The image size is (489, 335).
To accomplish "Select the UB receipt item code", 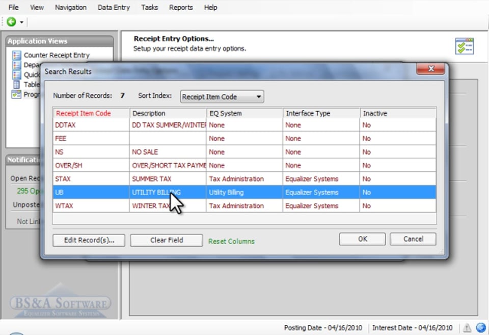I will (x=91, y=192).
